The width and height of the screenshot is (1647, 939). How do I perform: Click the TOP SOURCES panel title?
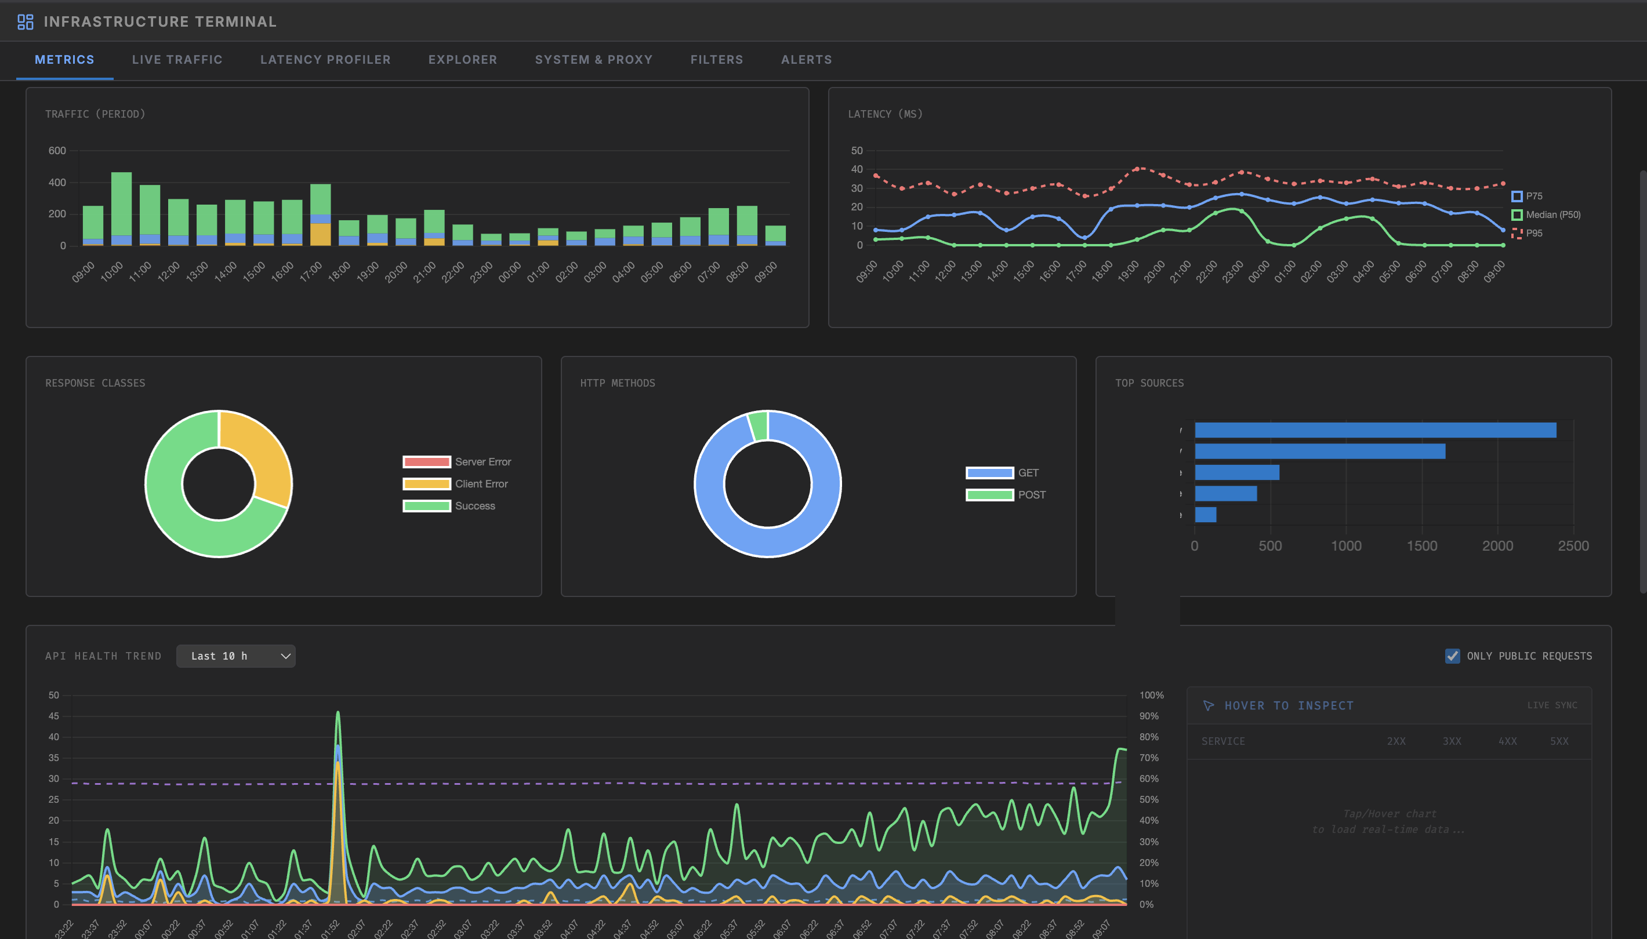(x=1149, y=383)
